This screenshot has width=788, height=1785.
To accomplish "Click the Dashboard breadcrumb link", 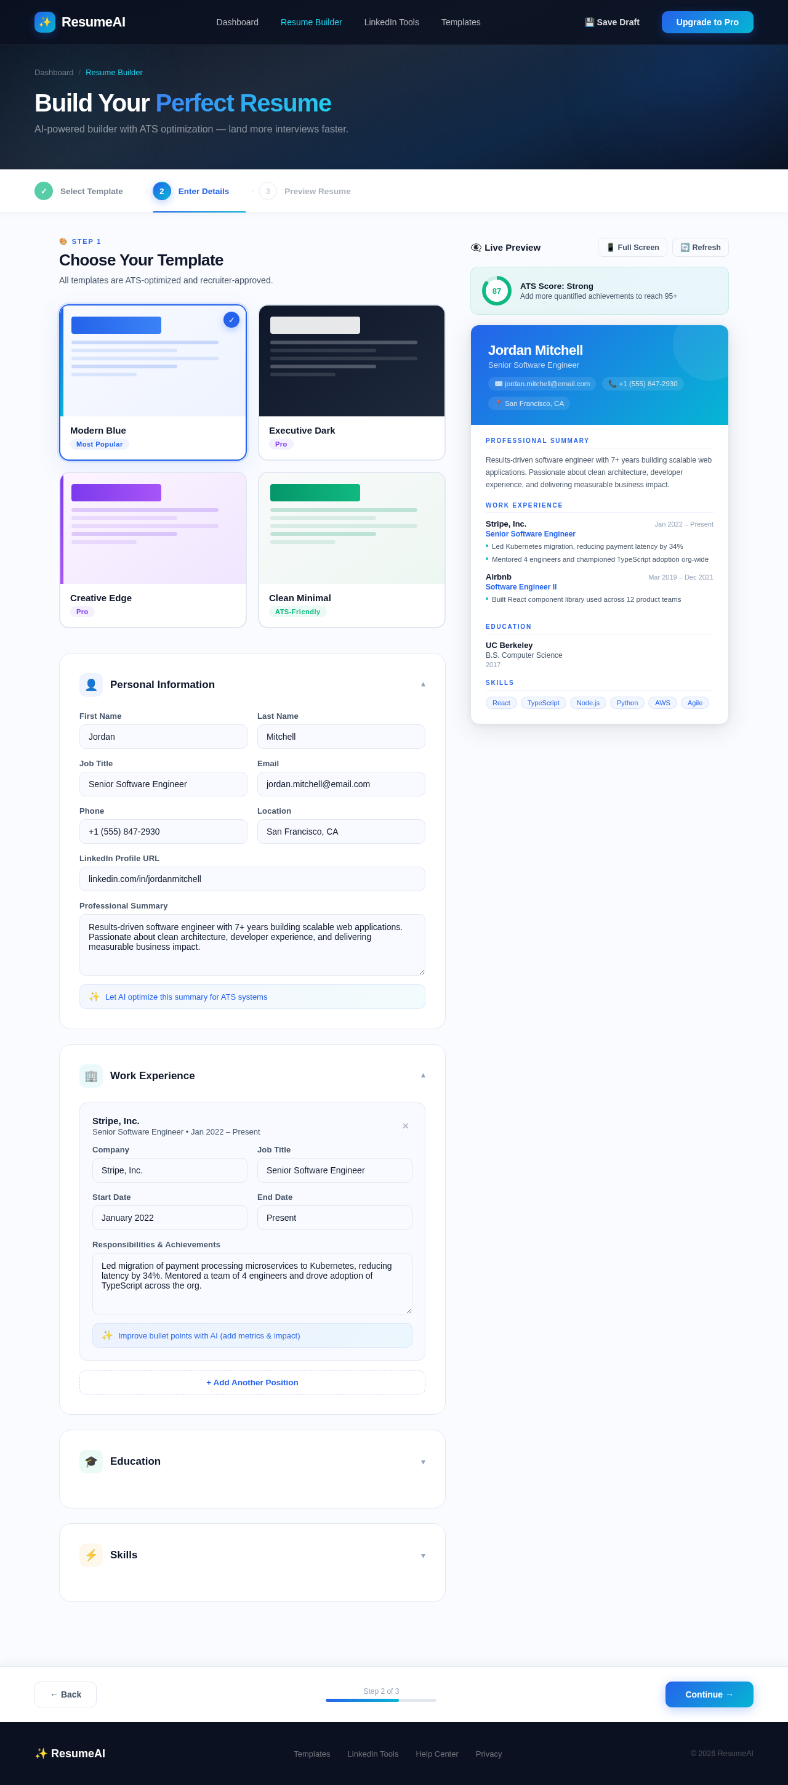I will [54, 73].
